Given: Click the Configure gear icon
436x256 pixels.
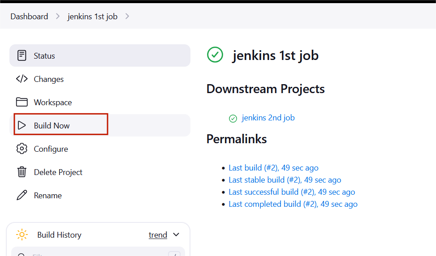Looking at the screenshot, I should click(x=22, y=149).
